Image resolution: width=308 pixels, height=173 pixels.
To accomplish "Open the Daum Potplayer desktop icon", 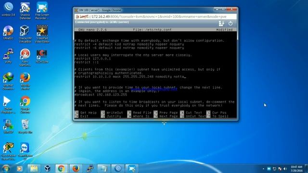I will pos(8,105).
